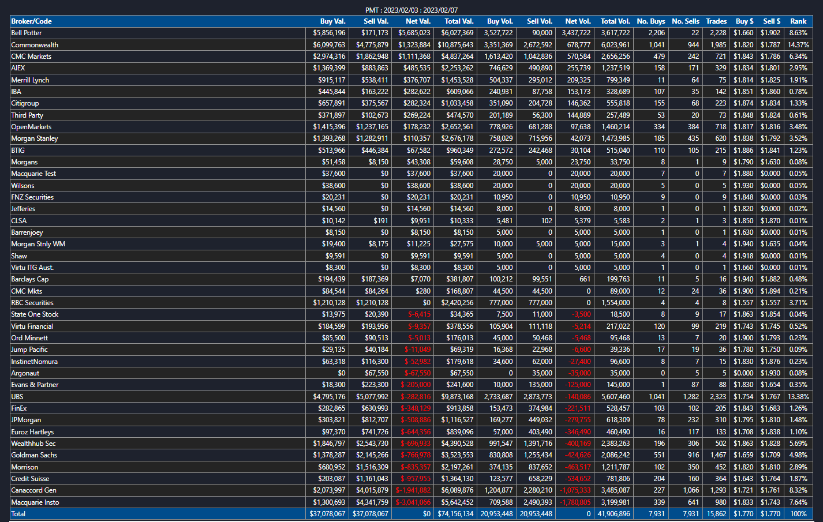This screenshot has height=522, width=823.
Task: Select the AIEX broker name
Action: point(18,68)
